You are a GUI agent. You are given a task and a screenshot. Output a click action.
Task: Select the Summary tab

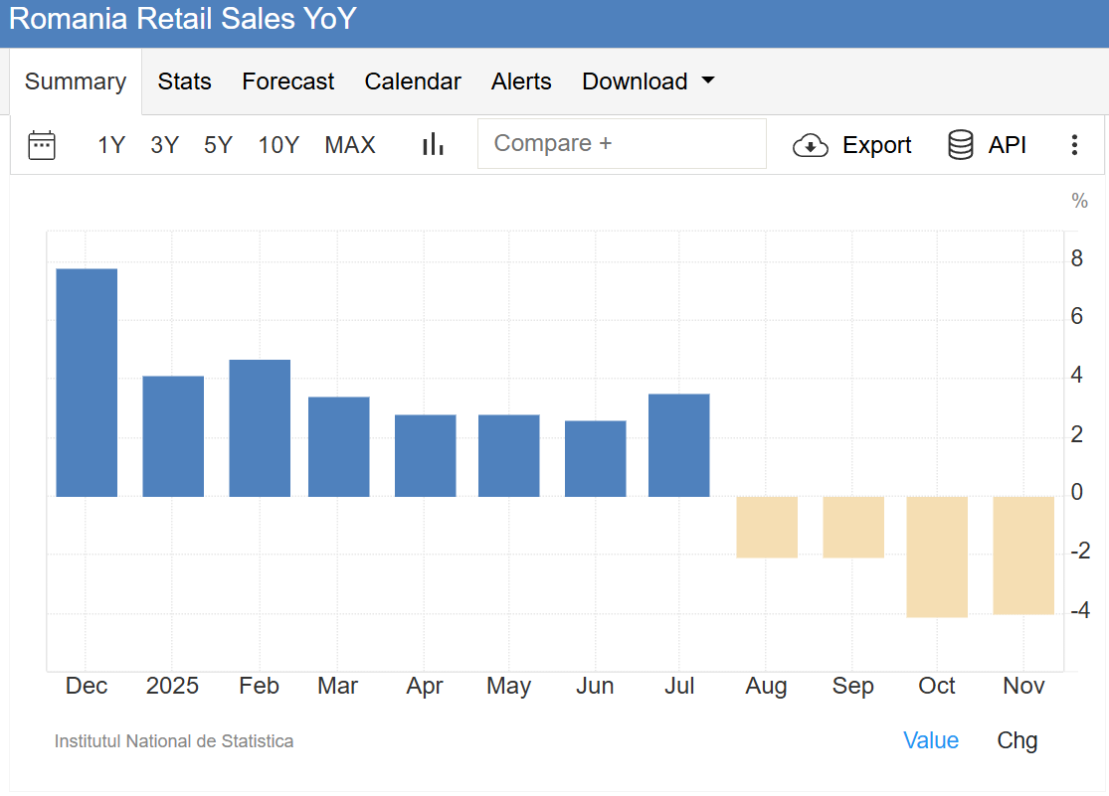[x=76, y=81]
